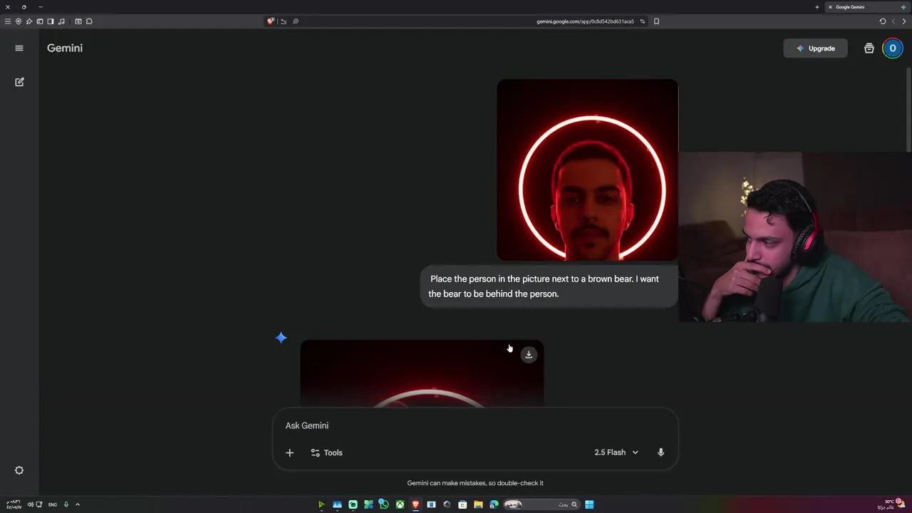Open WhatsApp from the taskbar
912x513 pixels.
tap(383, 504)
